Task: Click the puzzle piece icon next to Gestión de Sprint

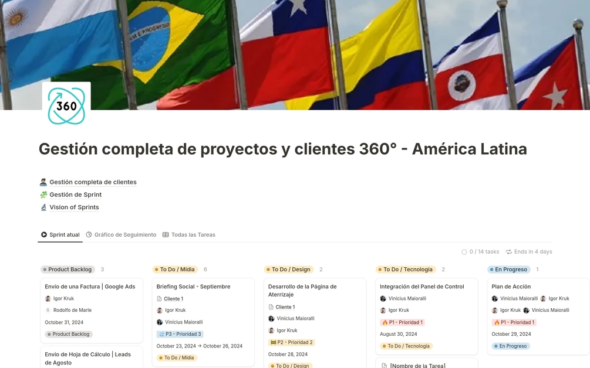Action: tap(43, 195)
